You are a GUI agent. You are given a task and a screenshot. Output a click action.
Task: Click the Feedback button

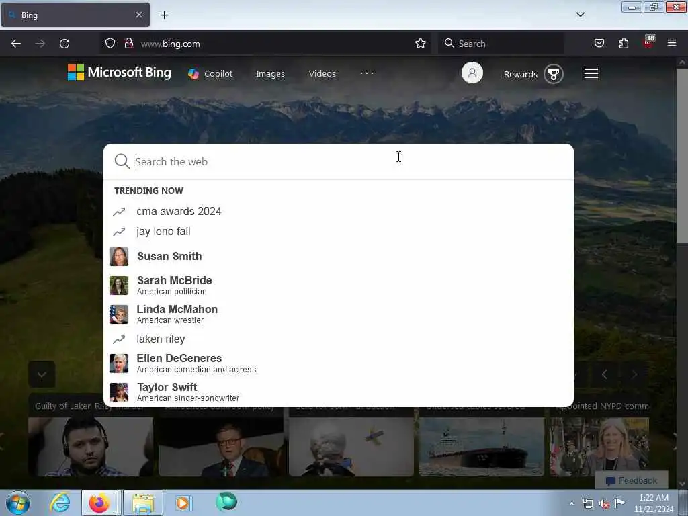pyautogui.click(x=632, y=480)
